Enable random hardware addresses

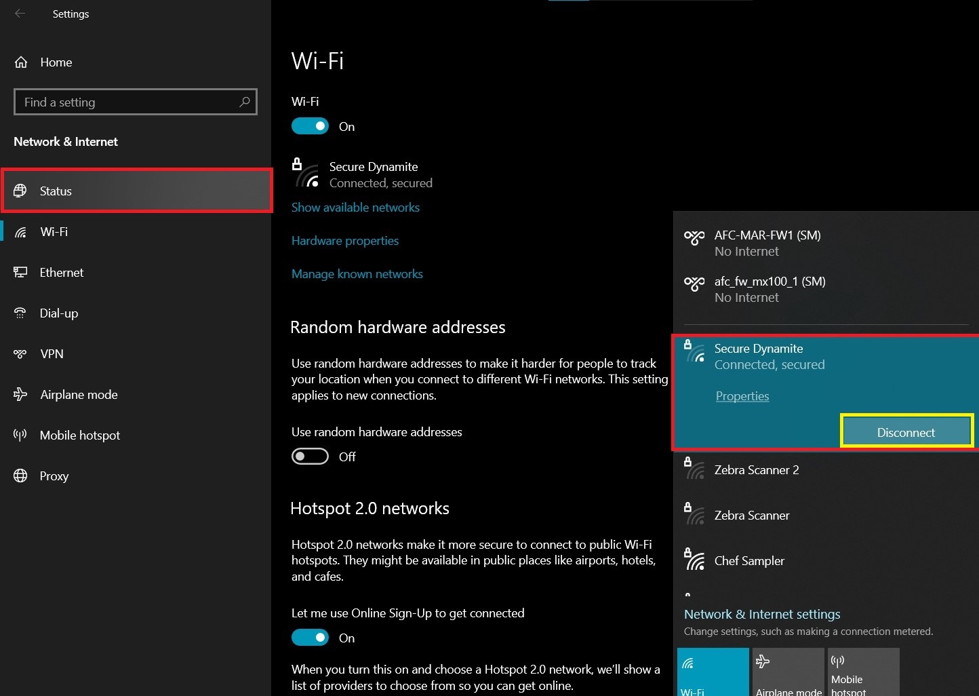pyautogui.click(x=310, y=456)
